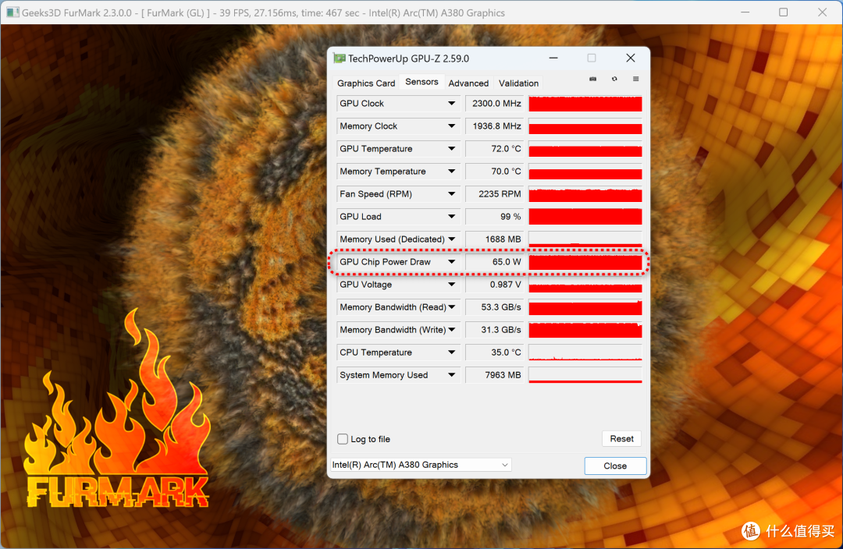Image resolution: width=843 pixels, height=549 pixels.
Task: Click the GPU Temperature history graph
Action: pyautogui.click(x=585, y=149)
